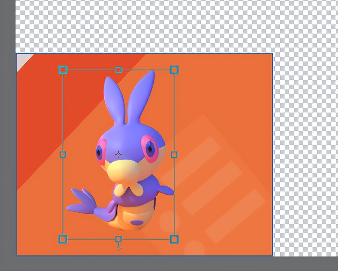Click the bottom-left corner transform handle
338x271 pixels.
click(x=63, y=239)
